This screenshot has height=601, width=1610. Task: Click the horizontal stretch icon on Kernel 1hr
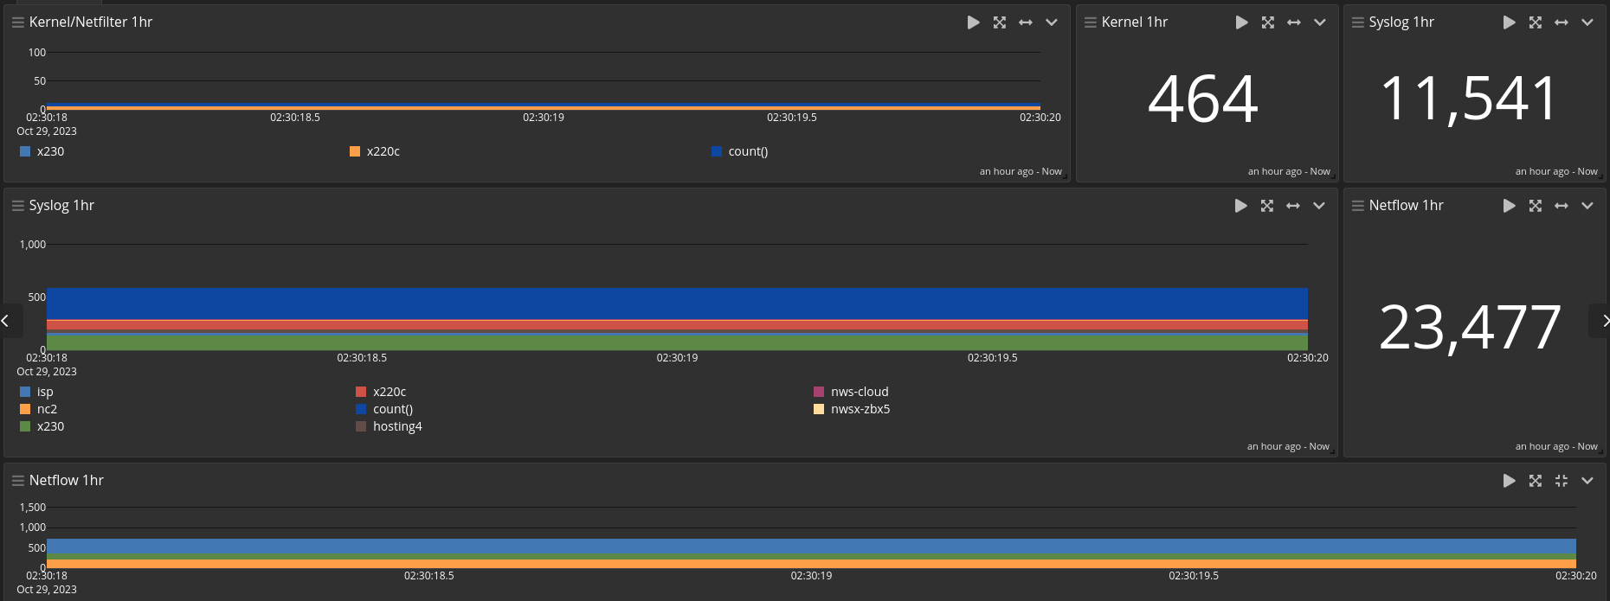[1294, 22]
